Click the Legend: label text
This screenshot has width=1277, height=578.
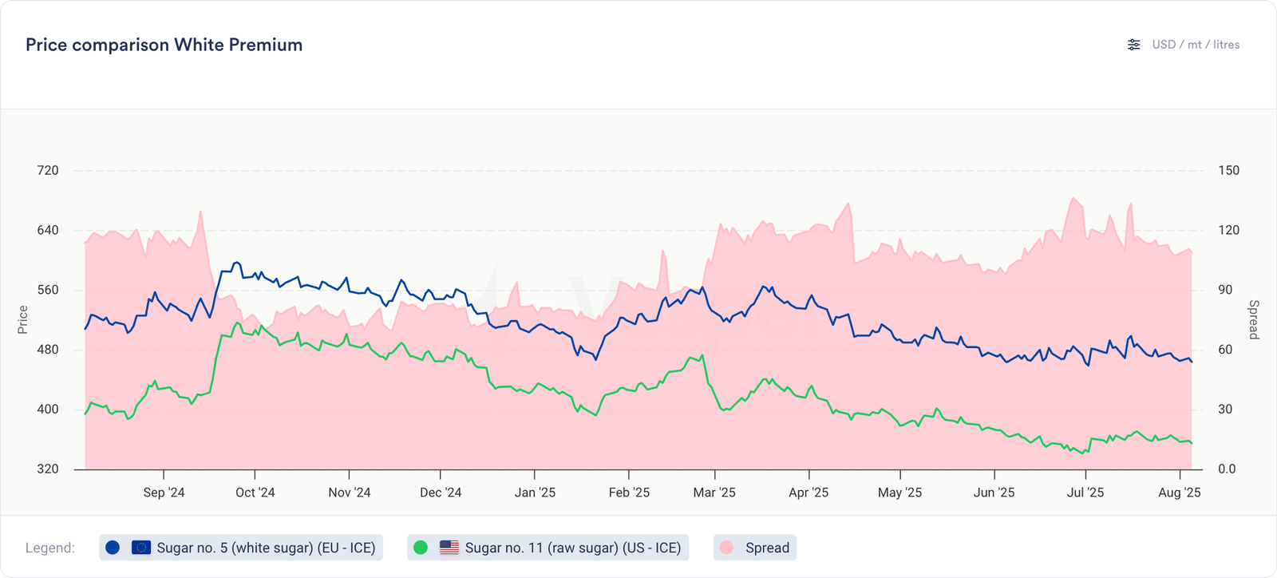click(x=50, y=548)
